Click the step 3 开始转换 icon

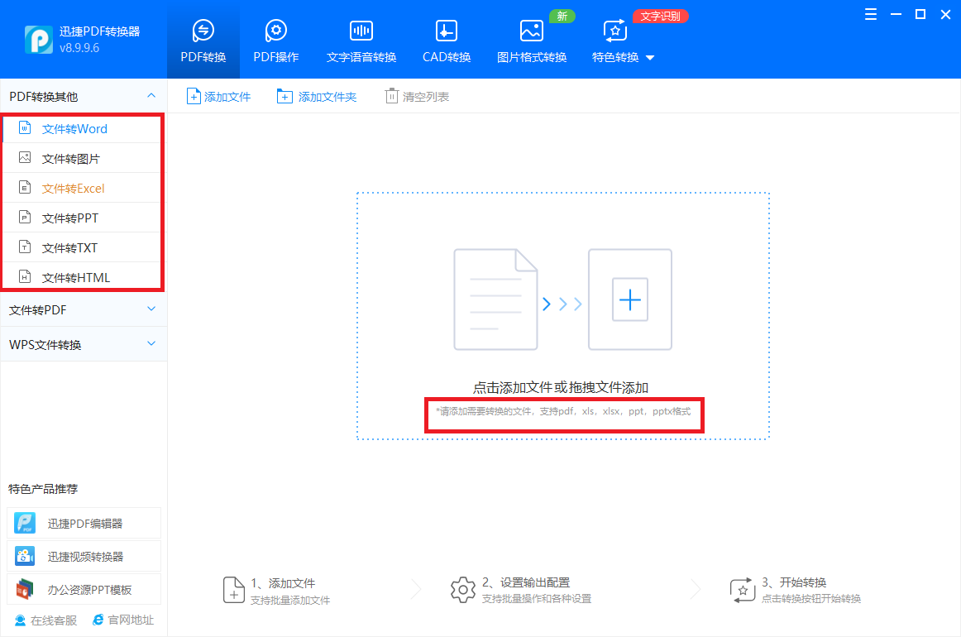[742, 590]
